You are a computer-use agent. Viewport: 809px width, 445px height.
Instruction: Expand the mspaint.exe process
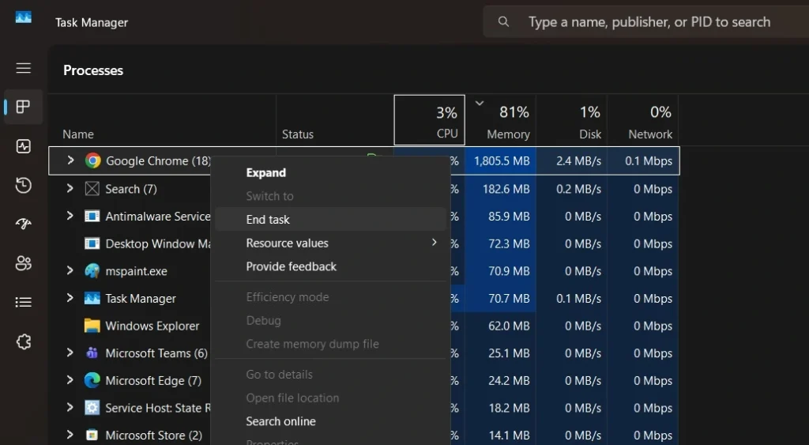(70, 270)
